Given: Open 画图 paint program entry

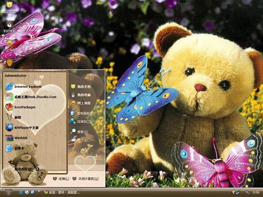Looking at the screenshot, I should click(x=14, y=117).
